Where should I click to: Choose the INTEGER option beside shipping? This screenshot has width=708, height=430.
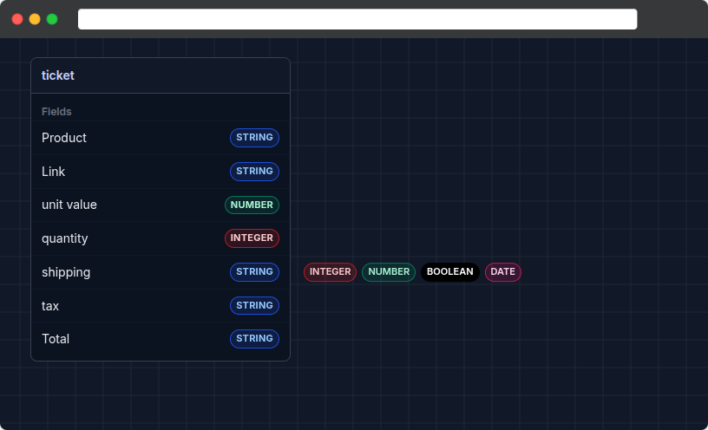click(x=330, y=272)
